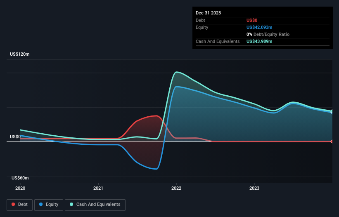This screenshot has height=217, width=339.
Task: Click the Equity value US$42.093m in tooltip
Action: pos(259,27)
